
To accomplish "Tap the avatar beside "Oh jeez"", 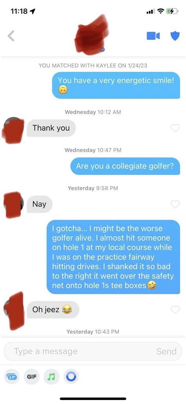I will [x=13, y=310].
